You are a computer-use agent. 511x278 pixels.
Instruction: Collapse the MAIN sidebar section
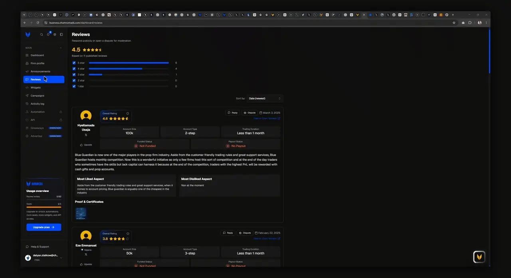tap(61, 48)
